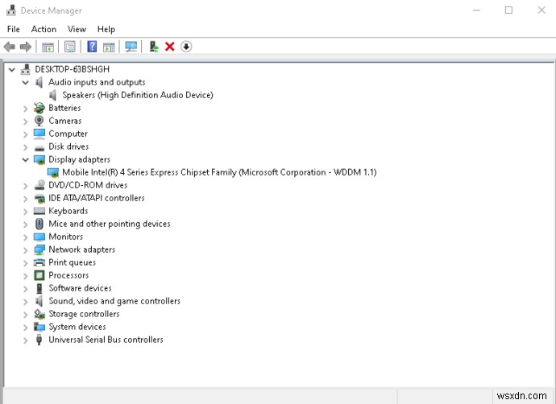Select the Print queues label text

click(72, 262)
